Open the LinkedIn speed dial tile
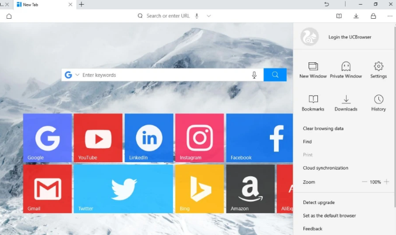396x235 pixels. point(149,138)
